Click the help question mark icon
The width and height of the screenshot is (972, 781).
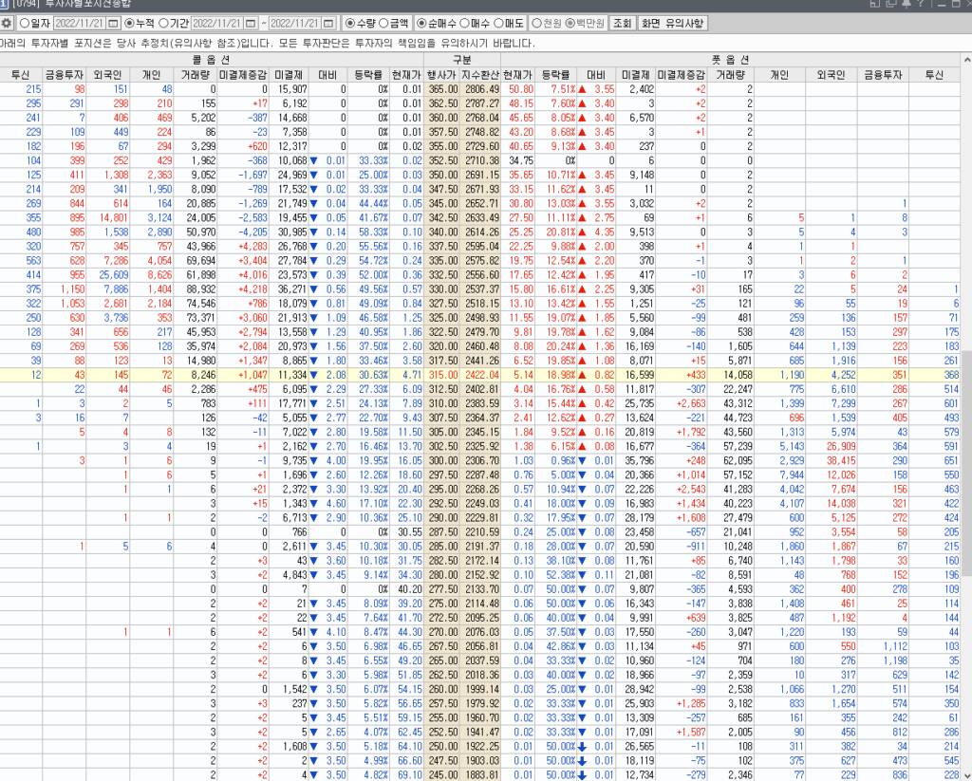(920, 6)
